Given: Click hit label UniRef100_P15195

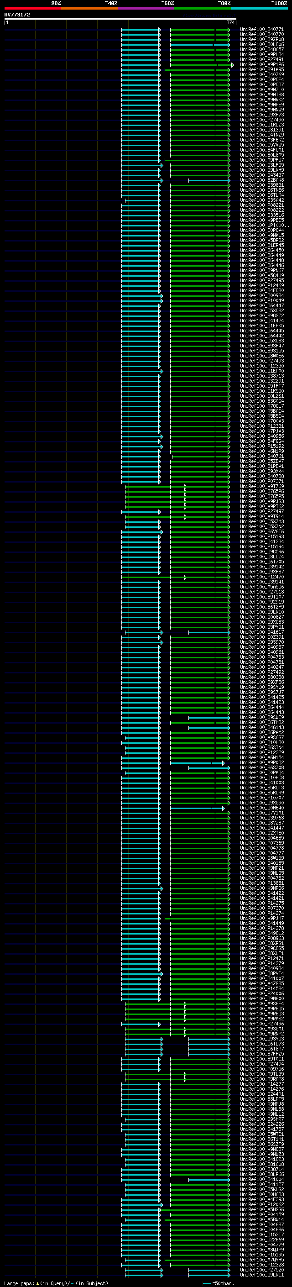Looking at the screenshot, I should click(261, 1255).
